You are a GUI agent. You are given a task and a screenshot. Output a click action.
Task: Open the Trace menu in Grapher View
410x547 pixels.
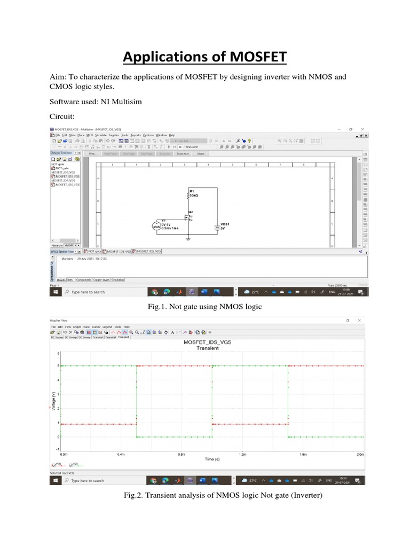[86, 327]
